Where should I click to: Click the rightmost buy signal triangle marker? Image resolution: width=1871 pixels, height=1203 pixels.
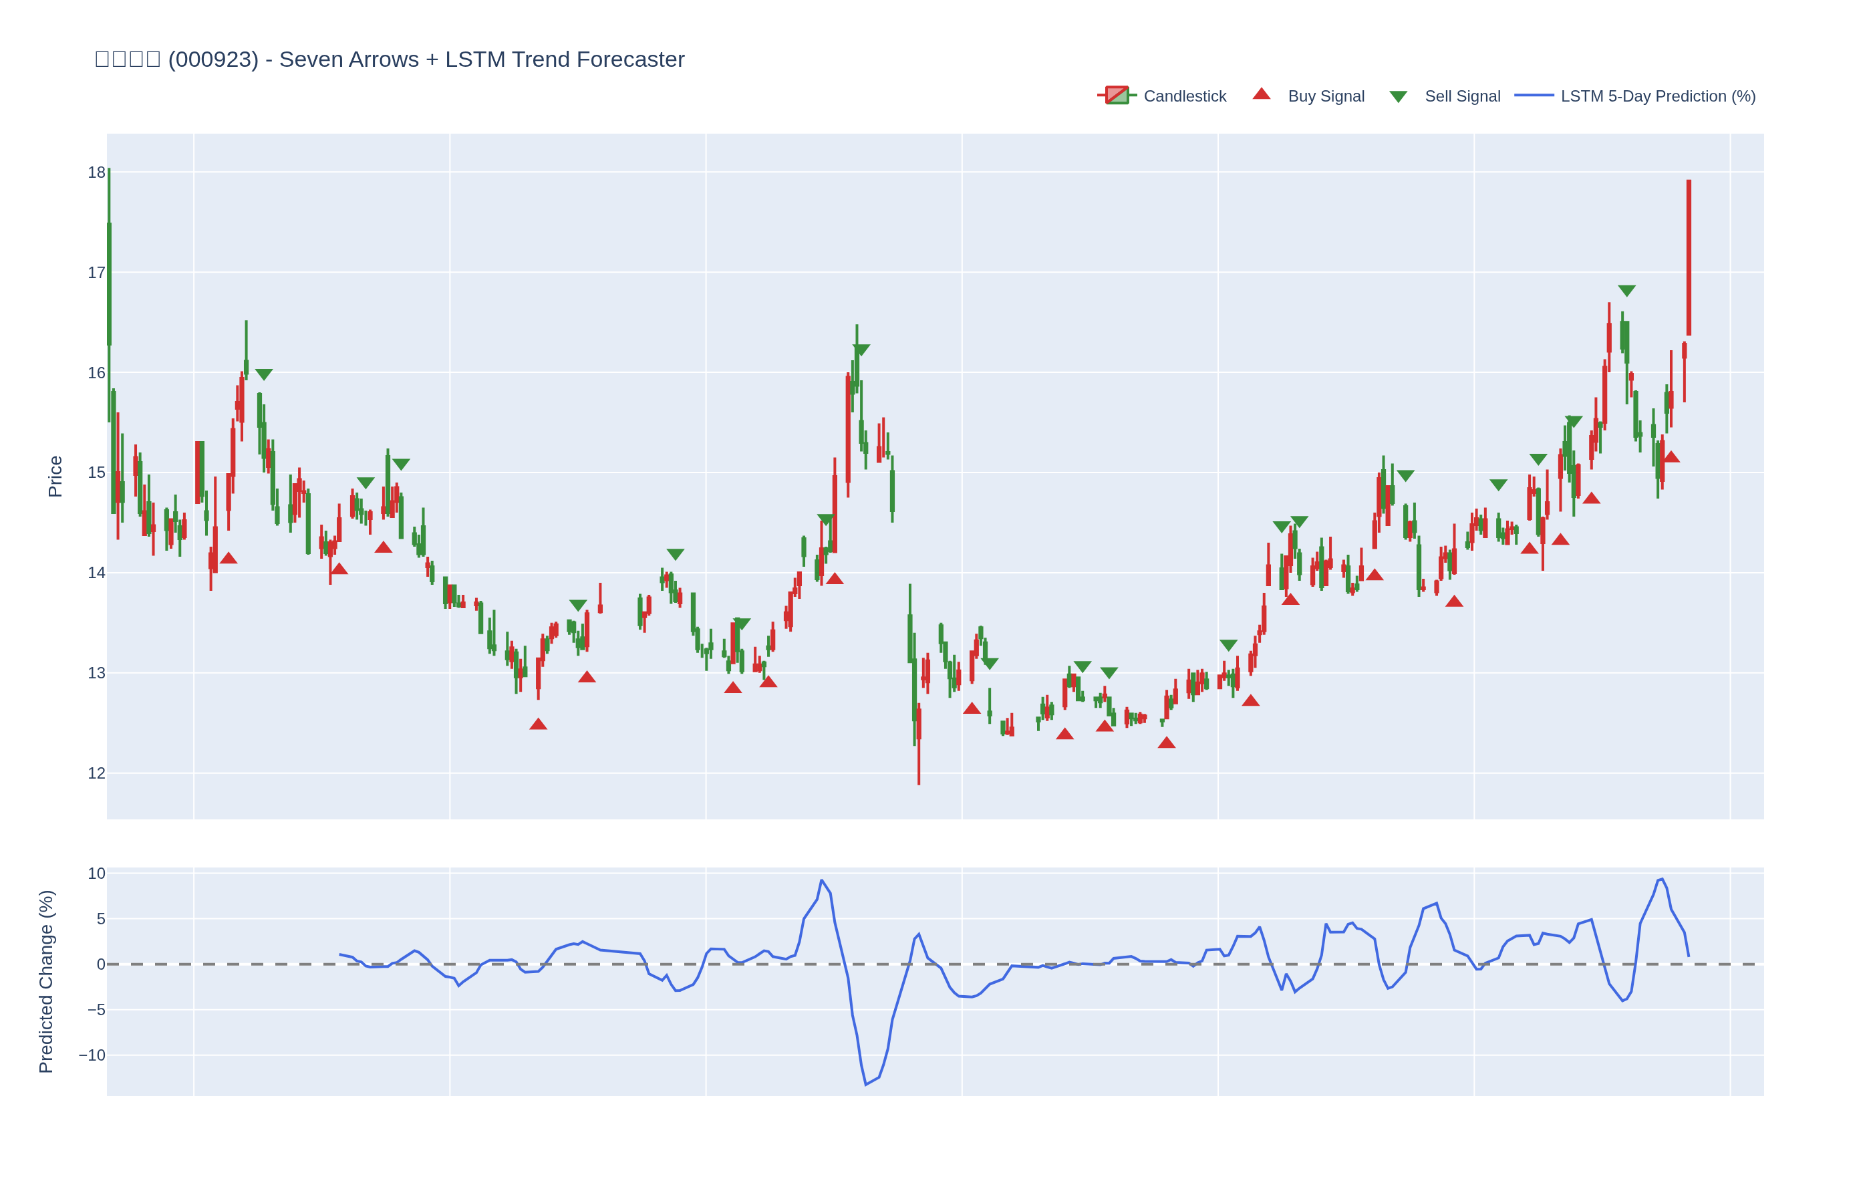tap(1671, 457)
